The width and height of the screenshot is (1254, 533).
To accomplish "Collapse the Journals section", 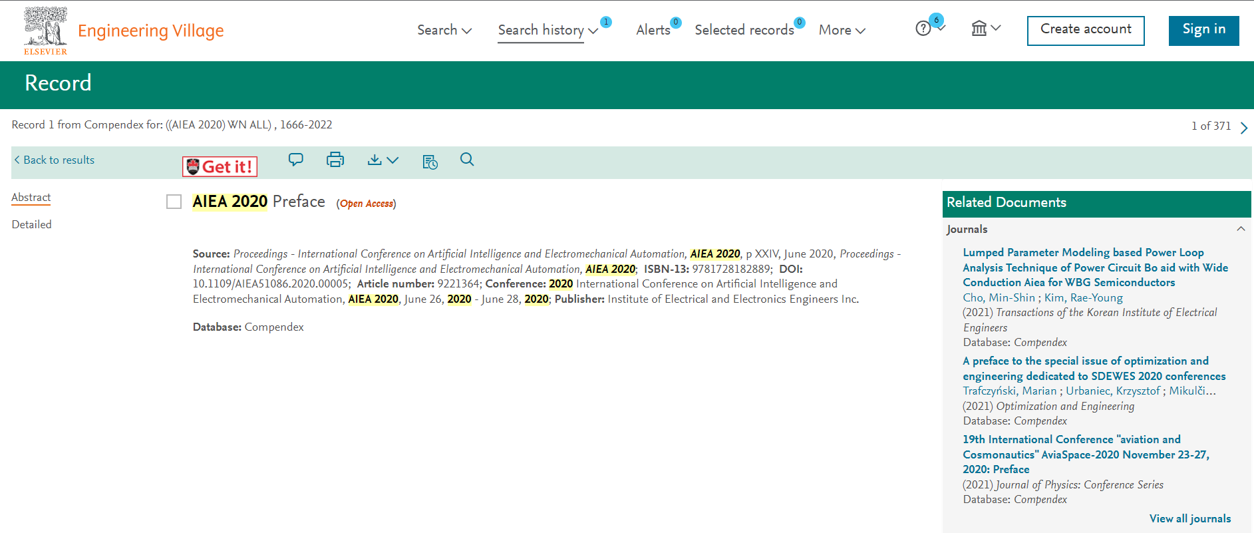I will click(x=1241, y=229).
